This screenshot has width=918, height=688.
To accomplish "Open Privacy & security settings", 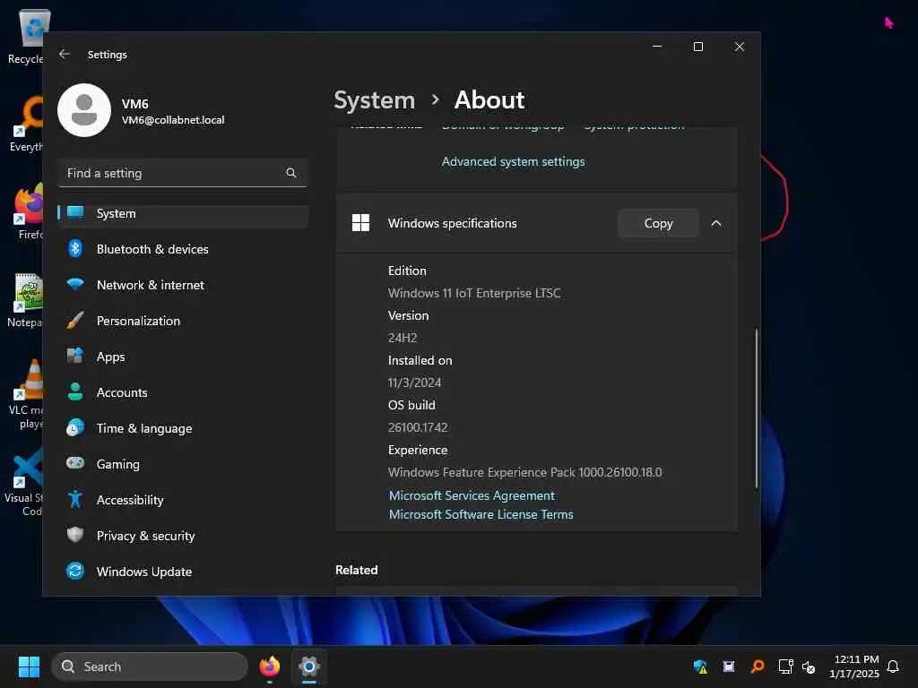I will click(183, 536).
